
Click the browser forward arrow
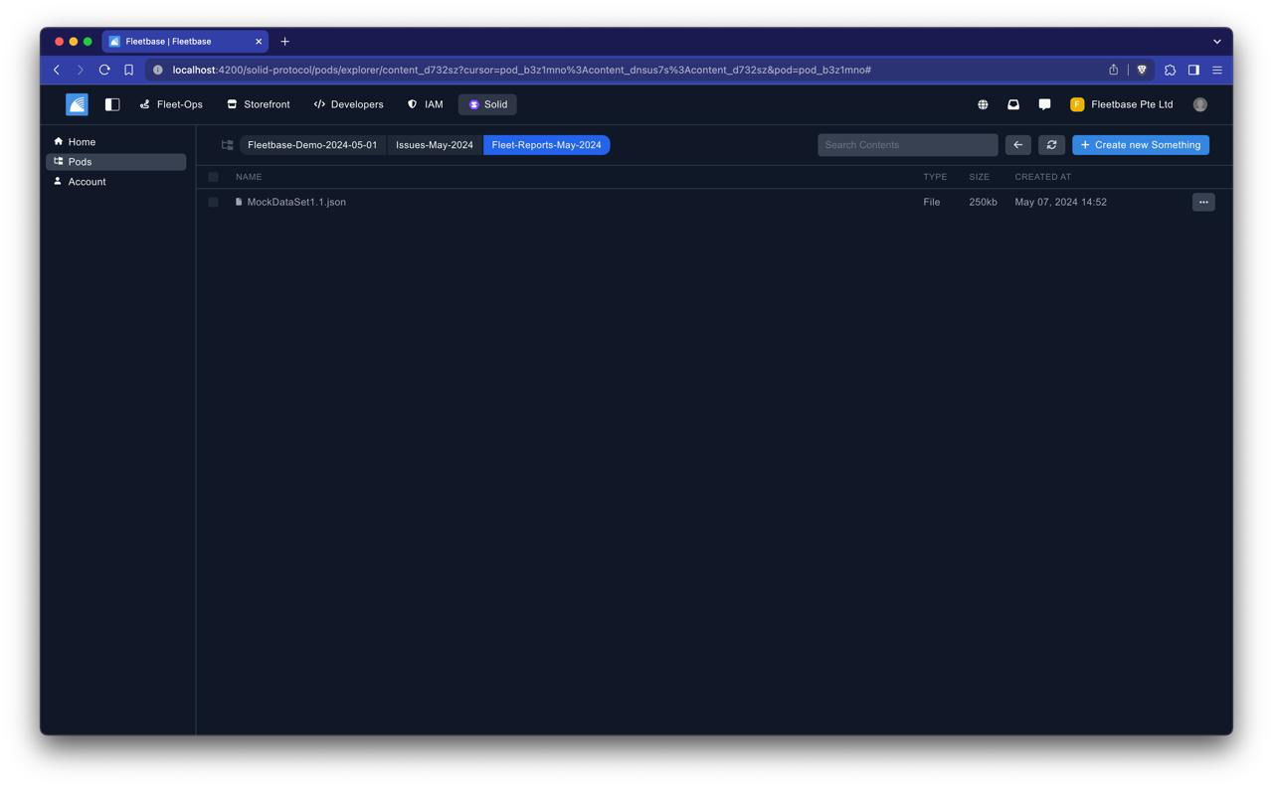[x=81, y=71]
